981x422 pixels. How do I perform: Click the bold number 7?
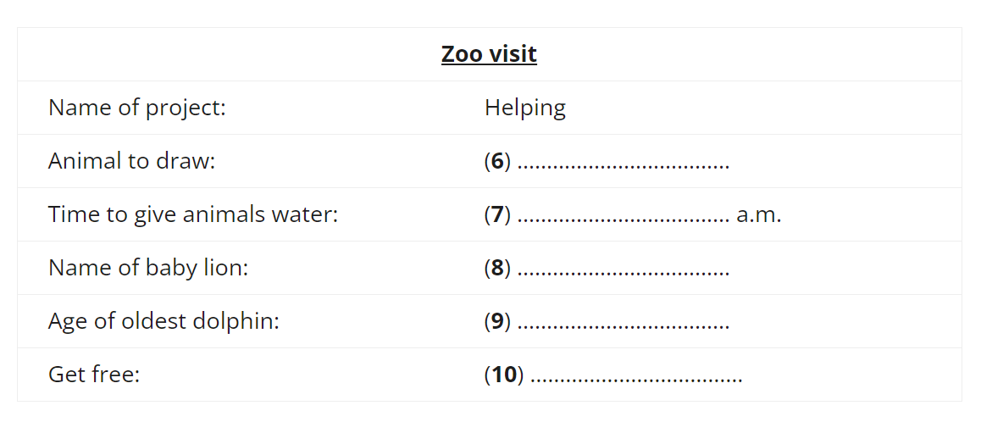click(497, 214)
